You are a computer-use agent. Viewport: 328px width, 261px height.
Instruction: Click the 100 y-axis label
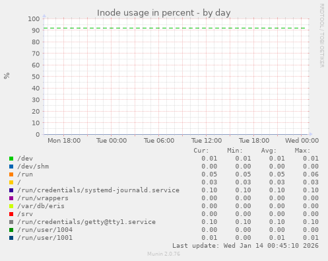coord(34,19)
